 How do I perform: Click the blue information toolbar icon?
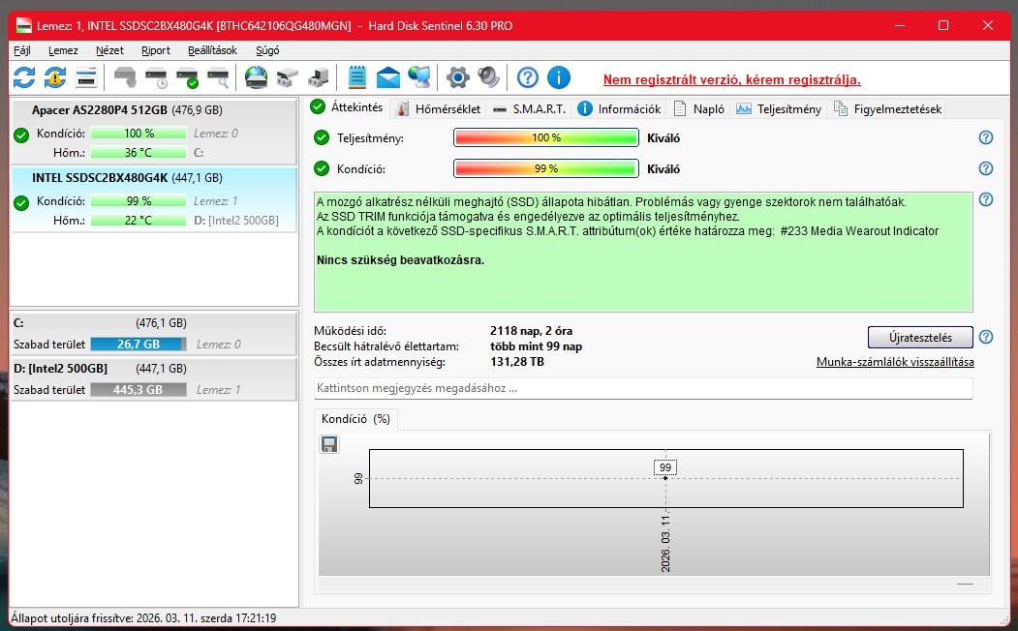point(558,77)
